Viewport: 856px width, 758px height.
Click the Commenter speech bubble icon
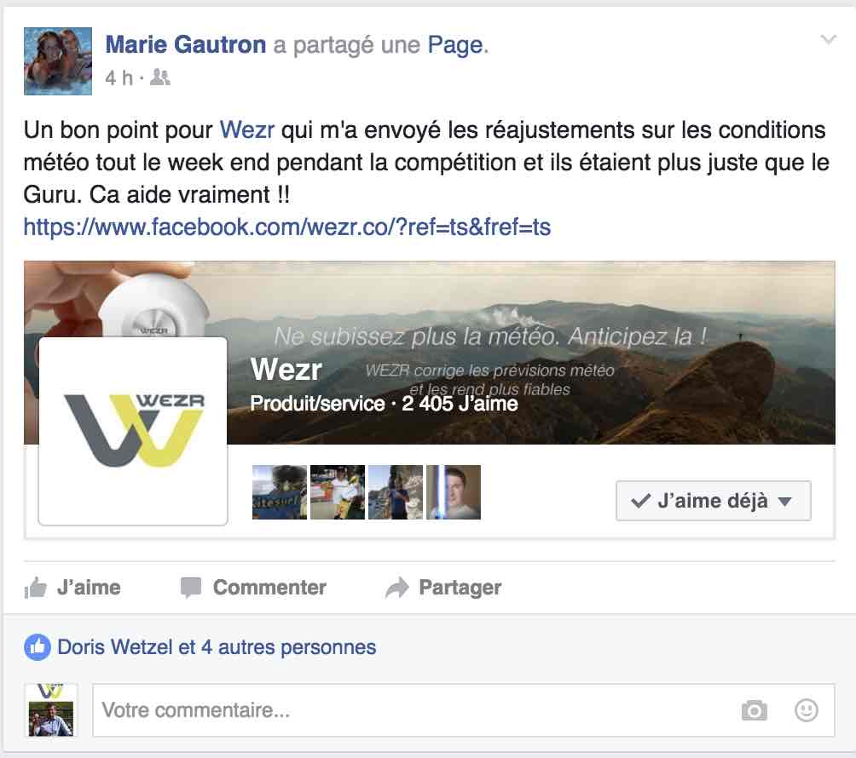[x=191, y=588]
